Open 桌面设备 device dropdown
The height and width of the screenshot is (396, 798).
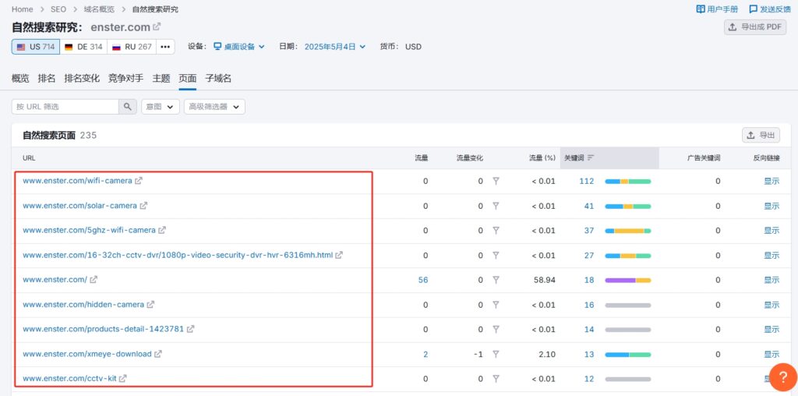[239, 47]
